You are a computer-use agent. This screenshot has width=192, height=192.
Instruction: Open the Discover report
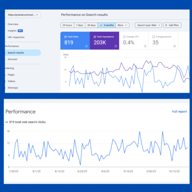[x=12, y=59]
